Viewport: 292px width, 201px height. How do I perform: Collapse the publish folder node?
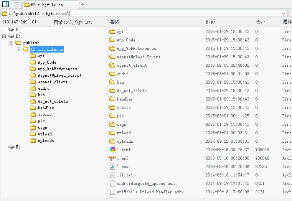[x=12, y=43]
